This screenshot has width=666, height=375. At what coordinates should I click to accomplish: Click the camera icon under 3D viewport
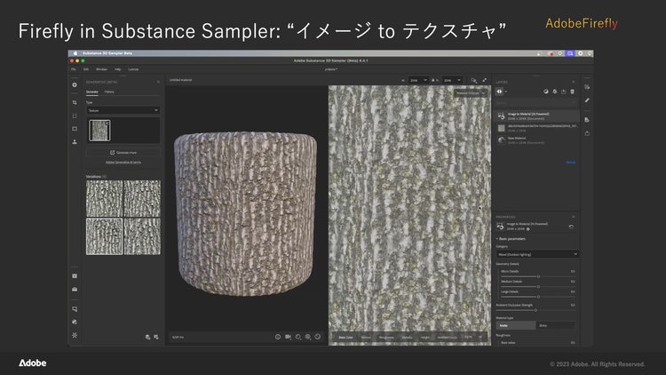pyautogui.click(x=288, y=337)
